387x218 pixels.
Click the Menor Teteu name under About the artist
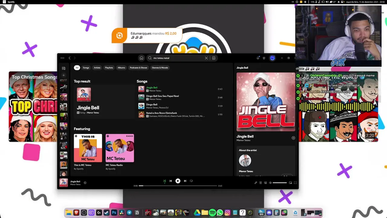[x=246, y=171]
